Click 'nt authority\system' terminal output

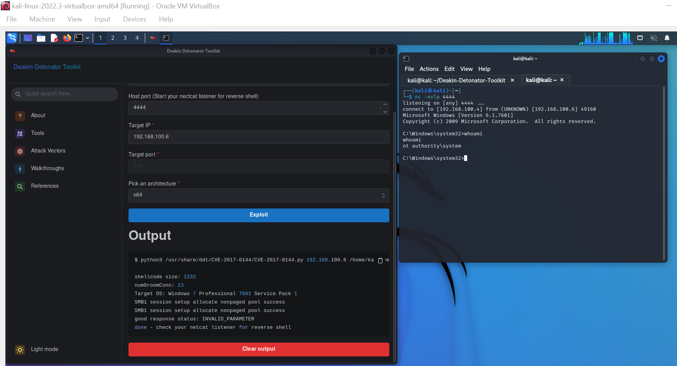[432, 146]
